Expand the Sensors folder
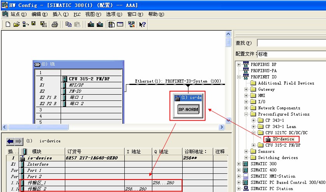This screenshot has height=192, width=326. [x=246, y=152]
